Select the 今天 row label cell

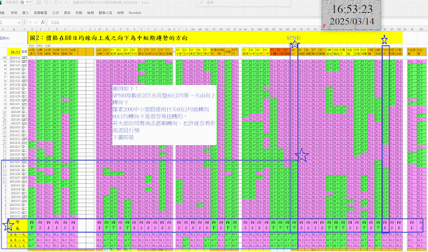[18, 225]
